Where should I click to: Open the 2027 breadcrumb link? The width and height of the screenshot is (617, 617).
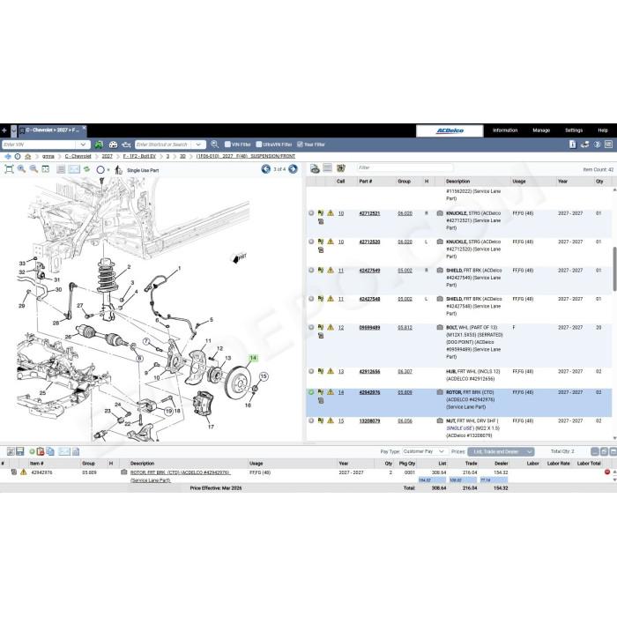coord(107,156)
